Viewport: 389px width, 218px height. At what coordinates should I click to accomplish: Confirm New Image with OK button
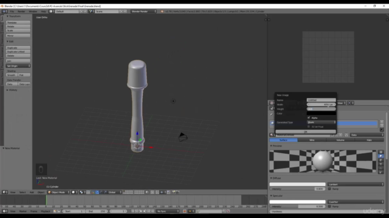pos(305,132)
